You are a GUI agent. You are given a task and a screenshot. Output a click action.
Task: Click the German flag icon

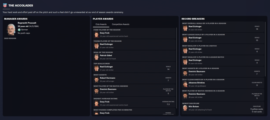click(x=19, y=30)
